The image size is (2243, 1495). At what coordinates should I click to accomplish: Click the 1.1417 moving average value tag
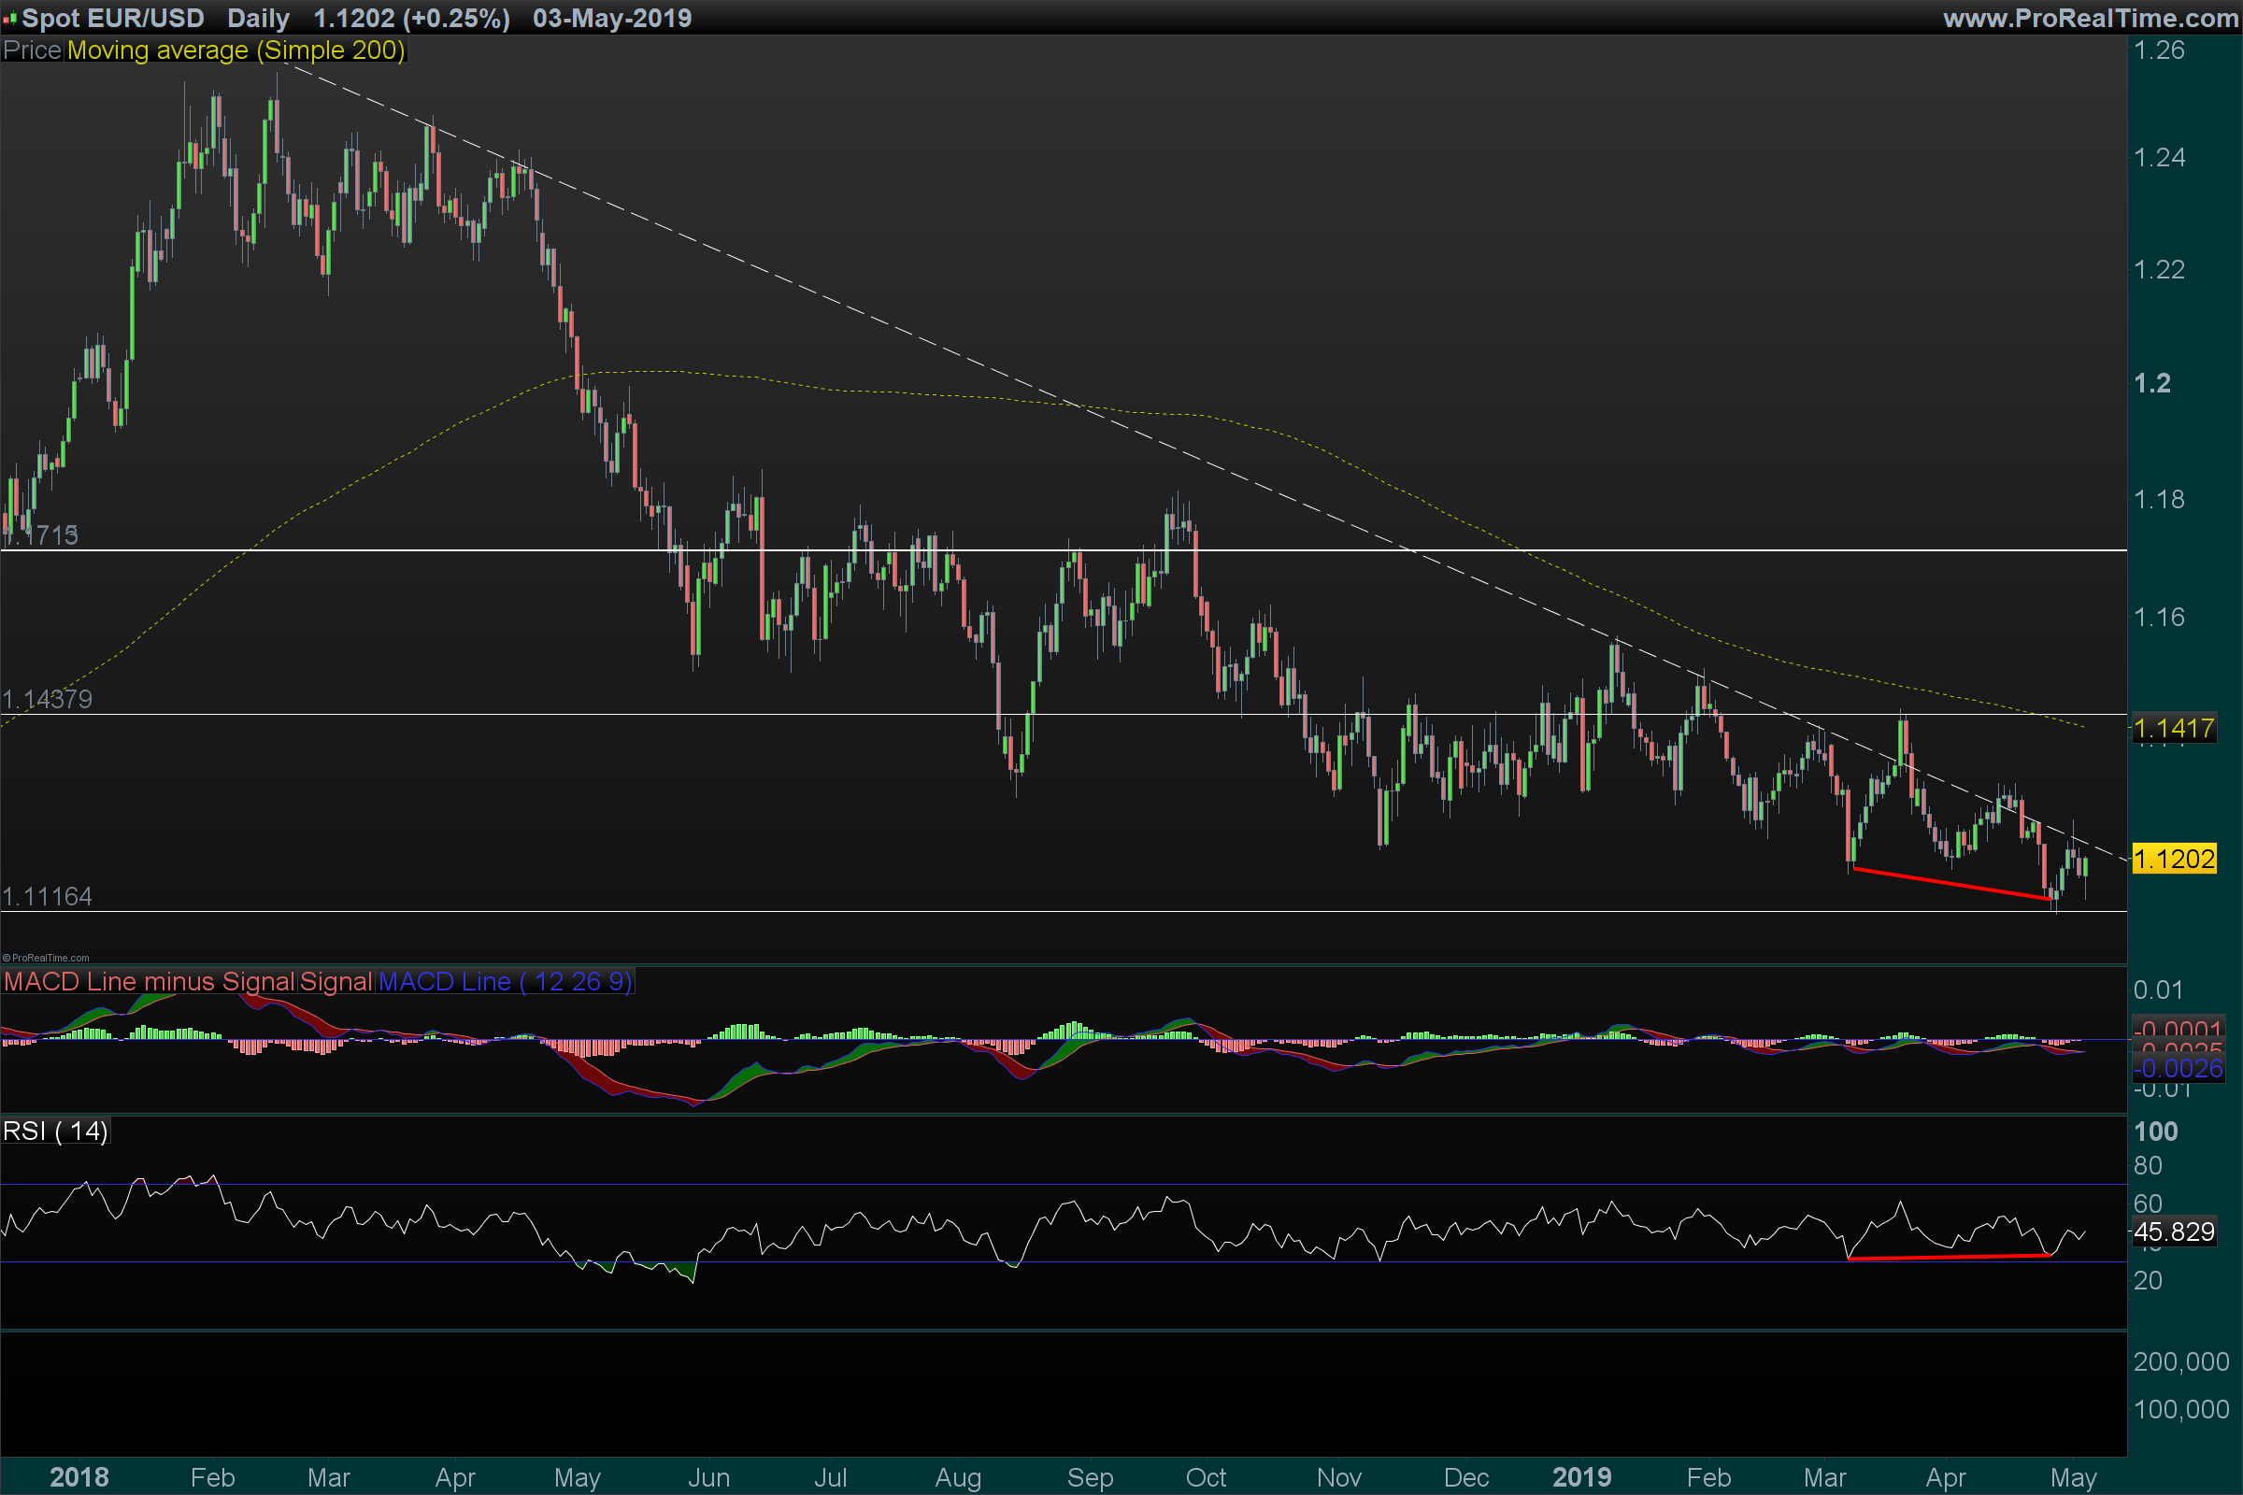[x=2174, y=729]
